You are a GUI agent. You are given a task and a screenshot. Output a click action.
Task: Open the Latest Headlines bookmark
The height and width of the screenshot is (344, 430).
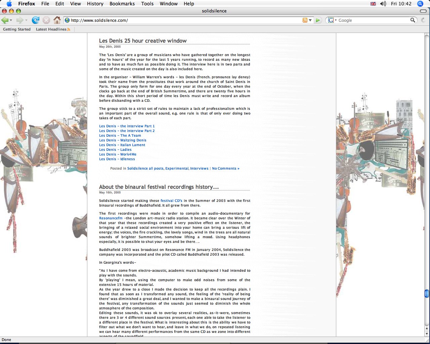click(51, 30)
